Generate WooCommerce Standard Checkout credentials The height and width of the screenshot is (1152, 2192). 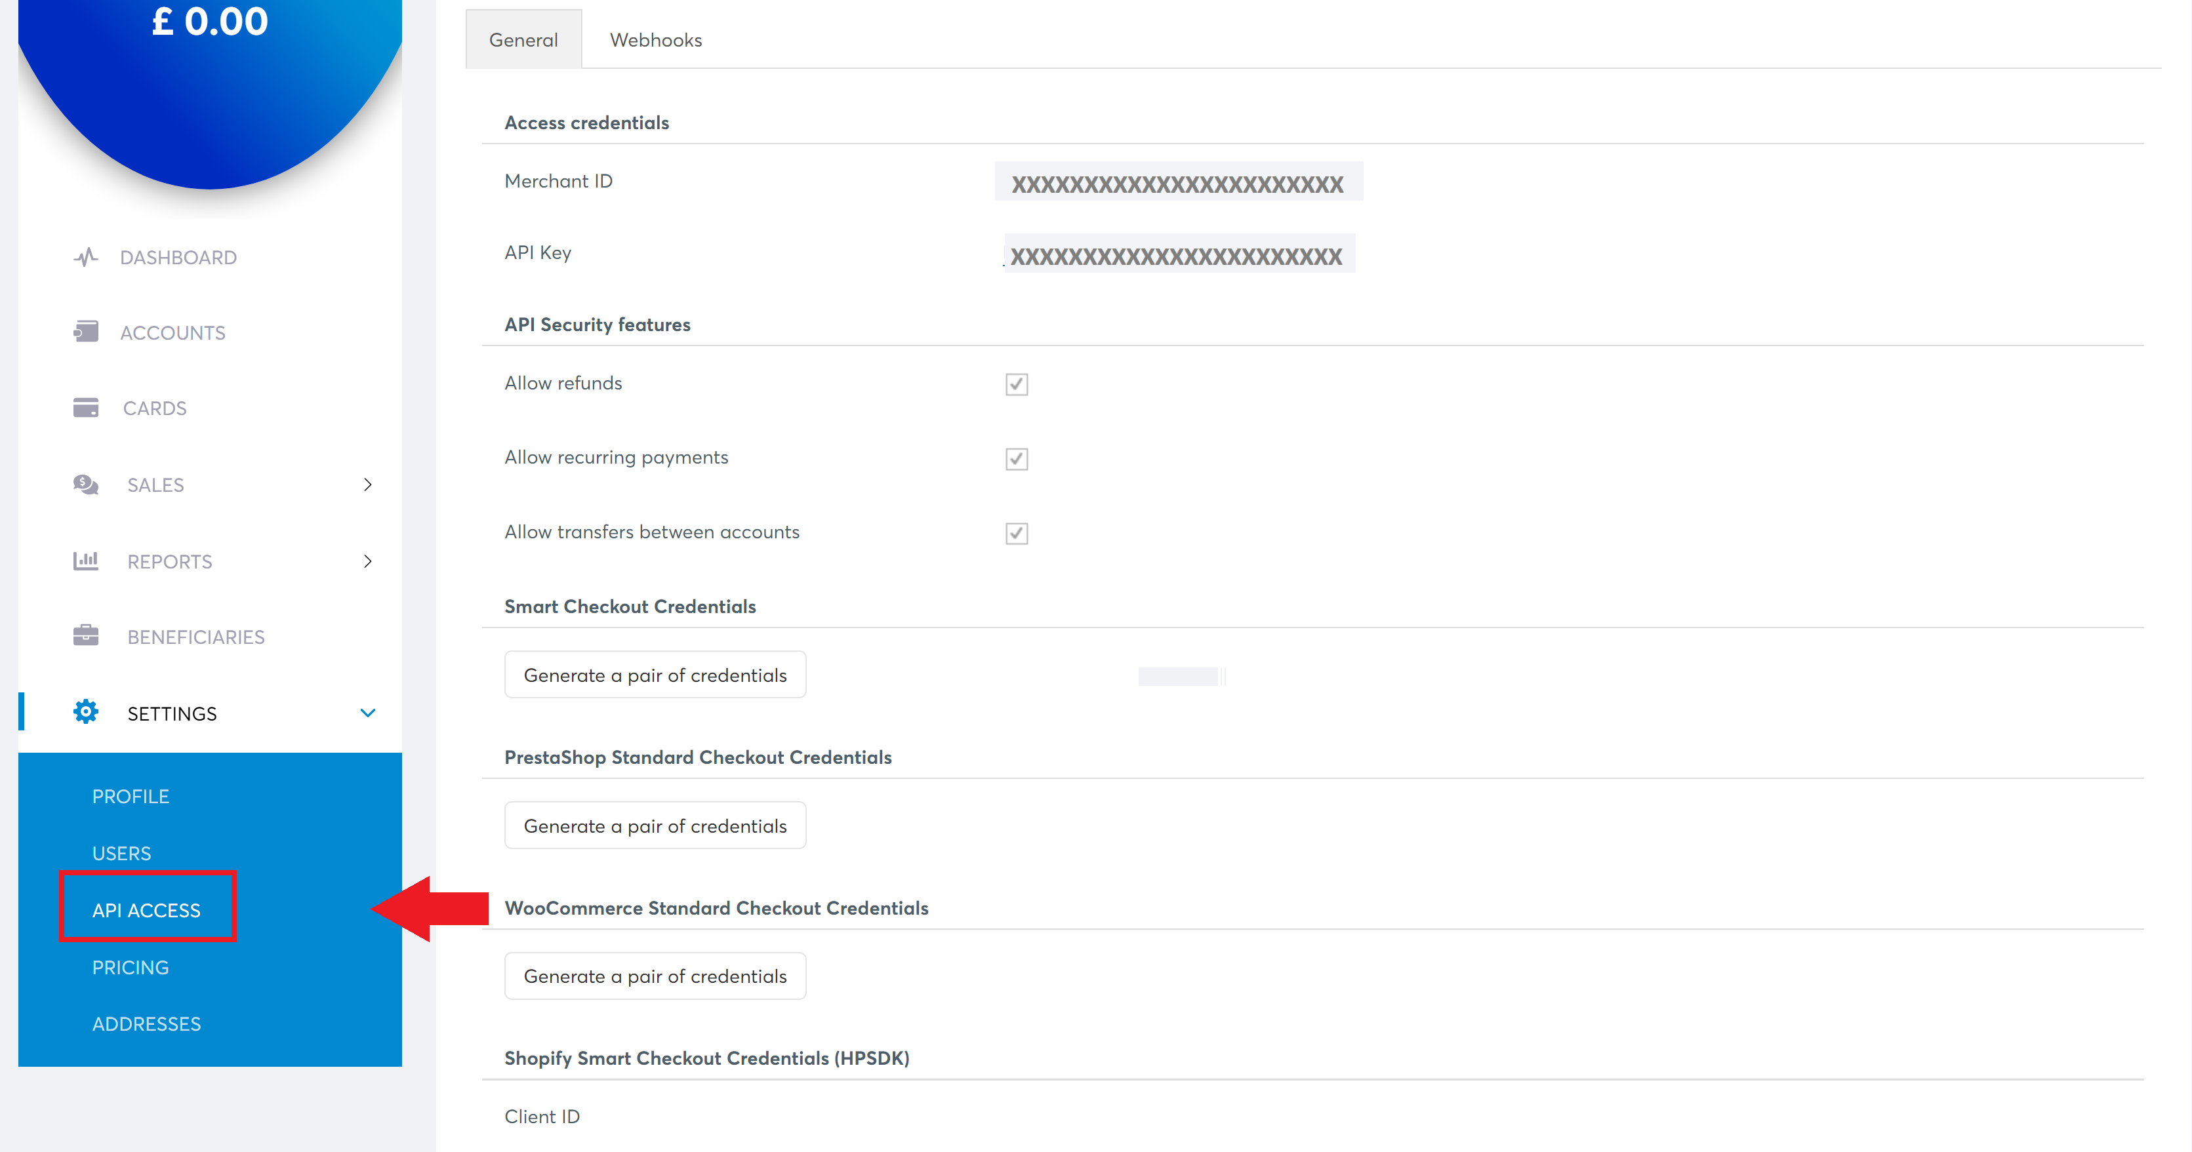tap(654, 975)
